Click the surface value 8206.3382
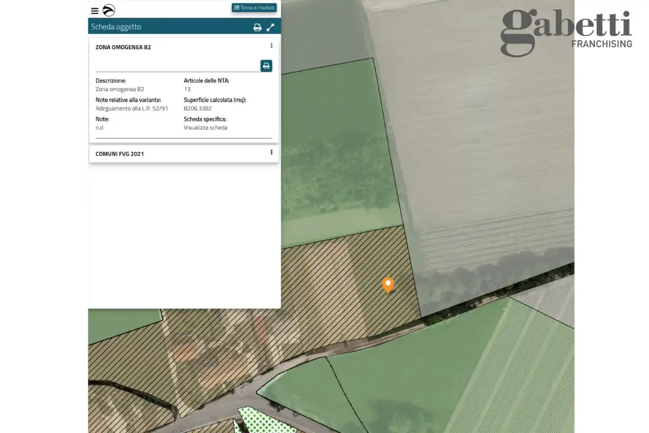The image size is (649, 433). (x=198, y=108)
